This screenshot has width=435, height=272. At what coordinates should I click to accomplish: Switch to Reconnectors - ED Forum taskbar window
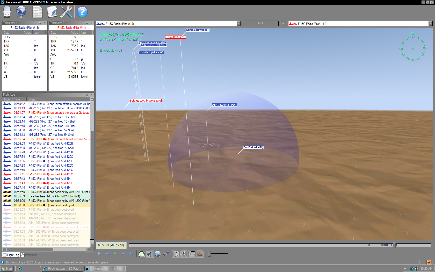coord(63,269)
